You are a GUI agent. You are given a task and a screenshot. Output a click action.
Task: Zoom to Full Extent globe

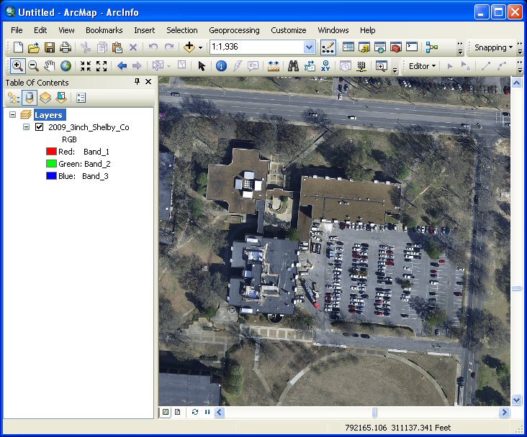tap(66, 66)
